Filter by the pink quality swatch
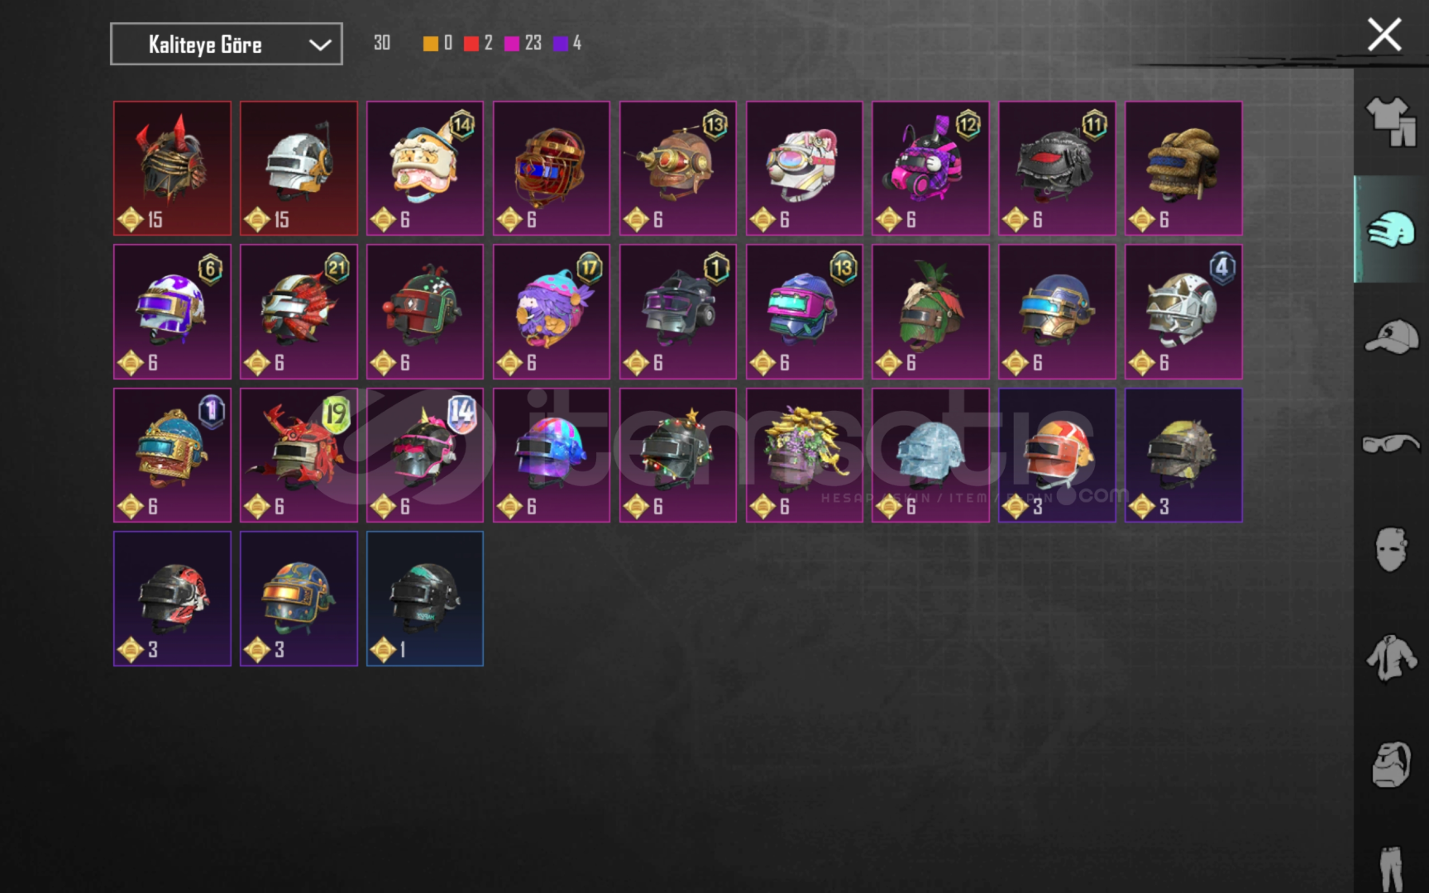Screen dimensions: 1429x893 tap(512, 44)
